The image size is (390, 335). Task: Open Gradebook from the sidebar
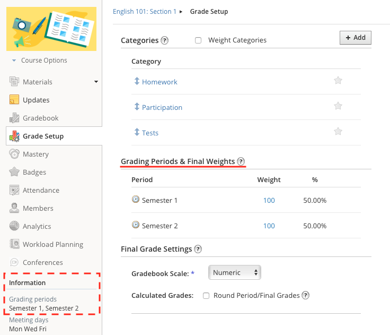pos(40,118)
